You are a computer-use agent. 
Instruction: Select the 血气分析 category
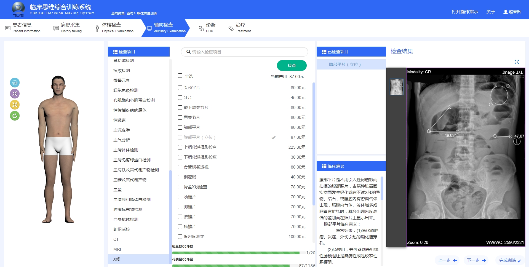[138, 140]
